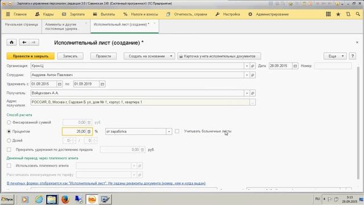Navigate forward with right arrow
Viewport: 364px width, 205px height.
(x=34, y=42)
